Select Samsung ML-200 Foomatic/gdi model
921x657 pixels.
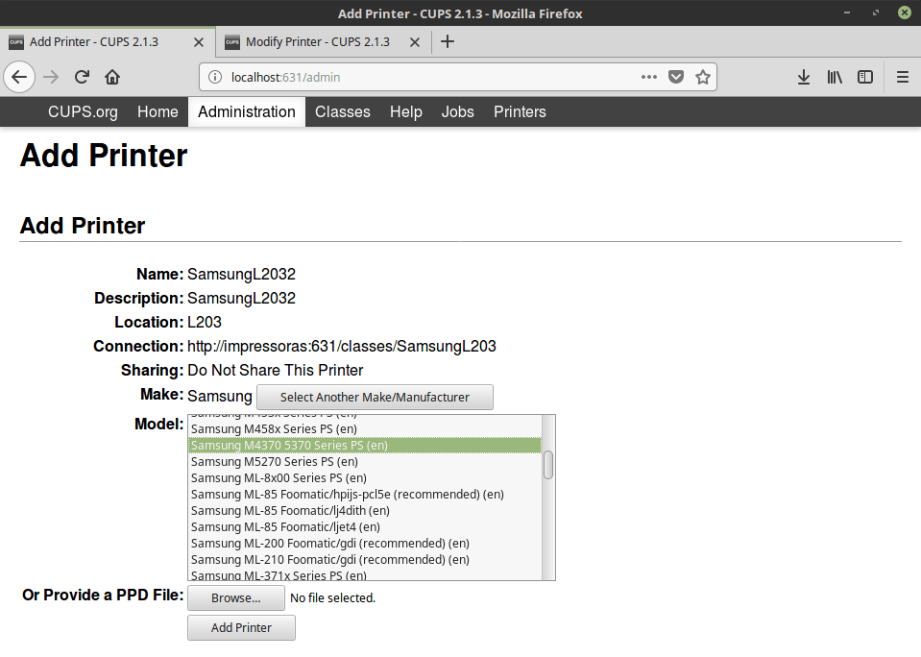[x=364, y=543]
